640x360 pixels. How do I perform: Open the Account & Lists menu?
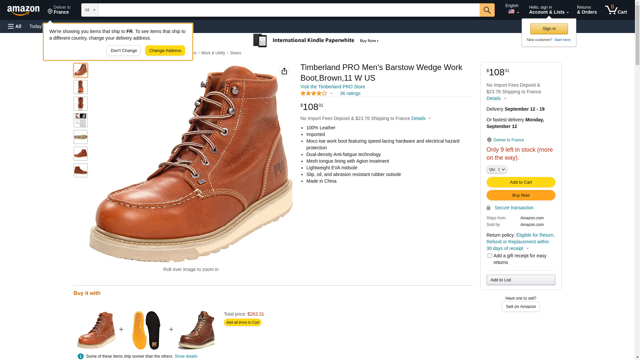(549, 10)
